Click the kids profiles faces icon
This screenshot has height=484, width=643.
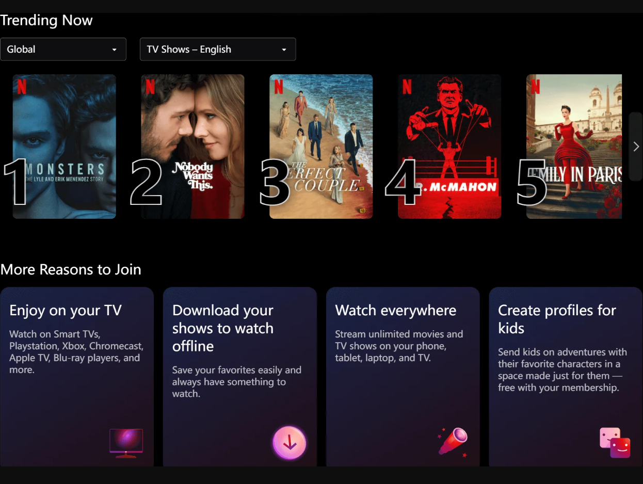click(615, 443)
